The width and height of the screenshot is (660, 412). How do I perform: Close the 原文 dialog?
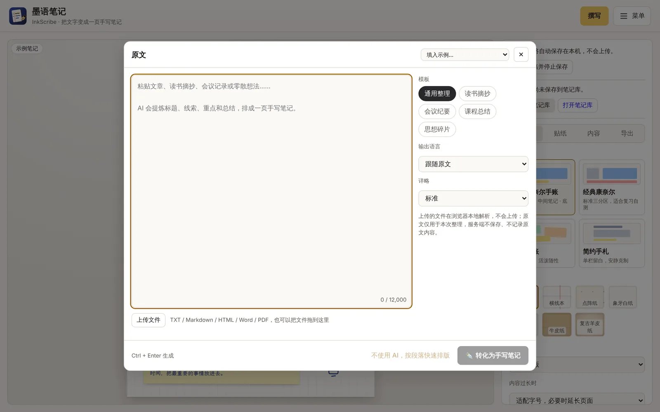(x=521, y=54)
